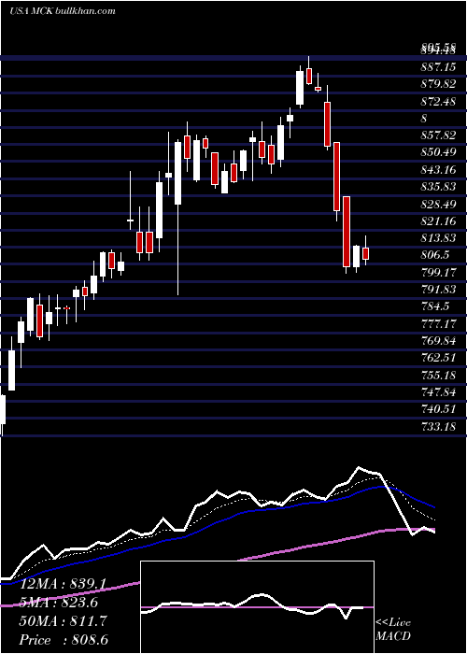Select the 799.17 price axis label
The height and width of the screenshot is (654, 467).
[438, 273]
